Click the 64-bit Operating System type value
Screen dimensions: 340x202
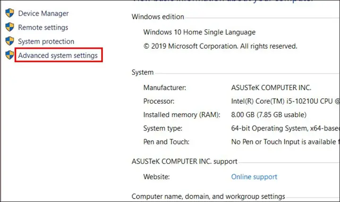click(x=285, y=128)
